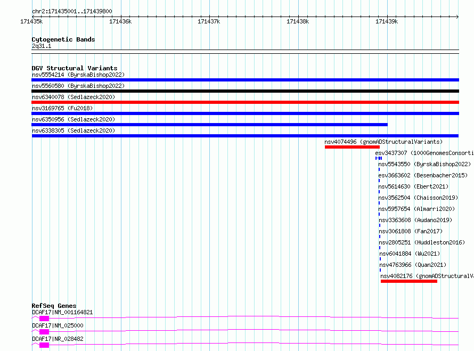This screenshot has height=351, width=474.
Task: Open nsv3061808 (Fan2017) label
Action: pyautogui.click(x=411, y=231)
